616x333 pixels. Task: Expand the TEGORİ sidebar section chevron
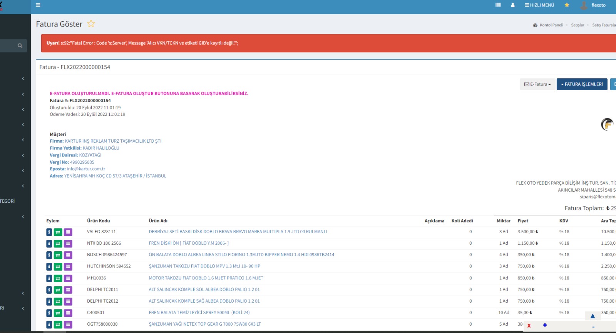tap(23, 217)
